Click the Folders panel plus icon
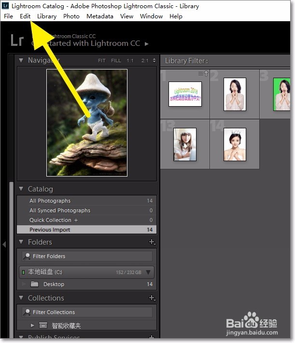295x343 pixels. pyautogui.click(x=152, y=242)
